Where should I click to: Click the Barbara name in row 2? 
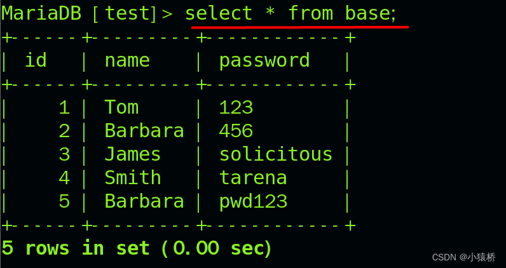[x=144, y=131]
